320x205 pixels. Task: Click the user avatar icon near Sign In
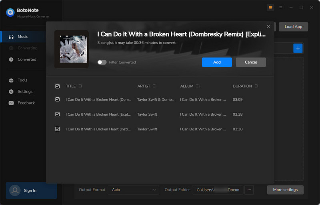point(15,190)
